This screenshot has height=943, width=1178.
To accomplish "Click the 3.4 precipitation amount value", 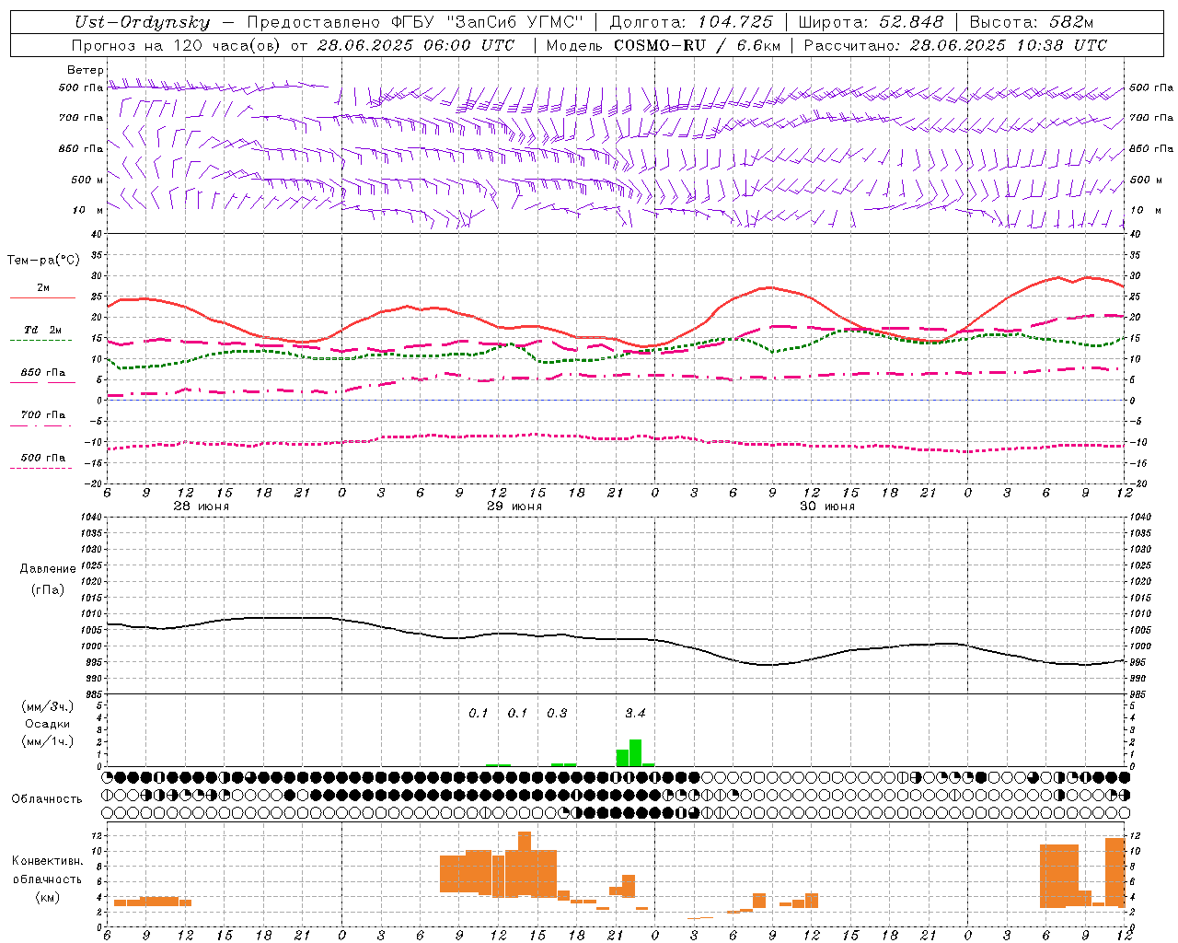I will point(635,713).
